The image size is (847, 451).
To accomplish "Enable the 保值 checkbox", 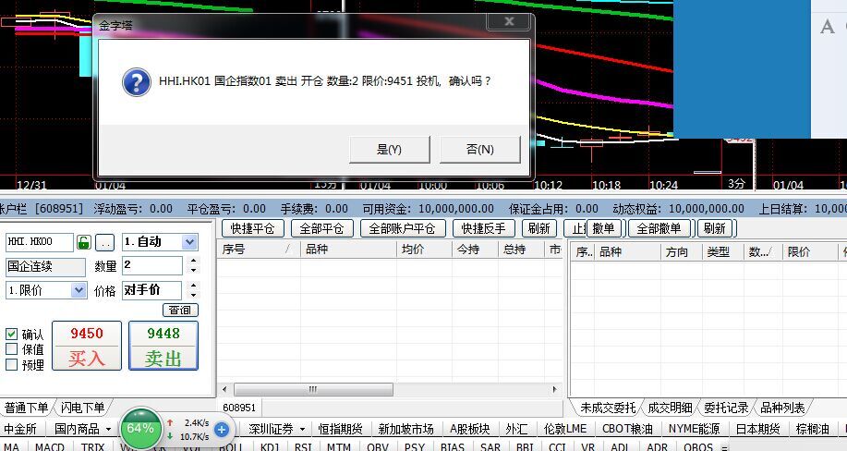I will coord(11,349).
